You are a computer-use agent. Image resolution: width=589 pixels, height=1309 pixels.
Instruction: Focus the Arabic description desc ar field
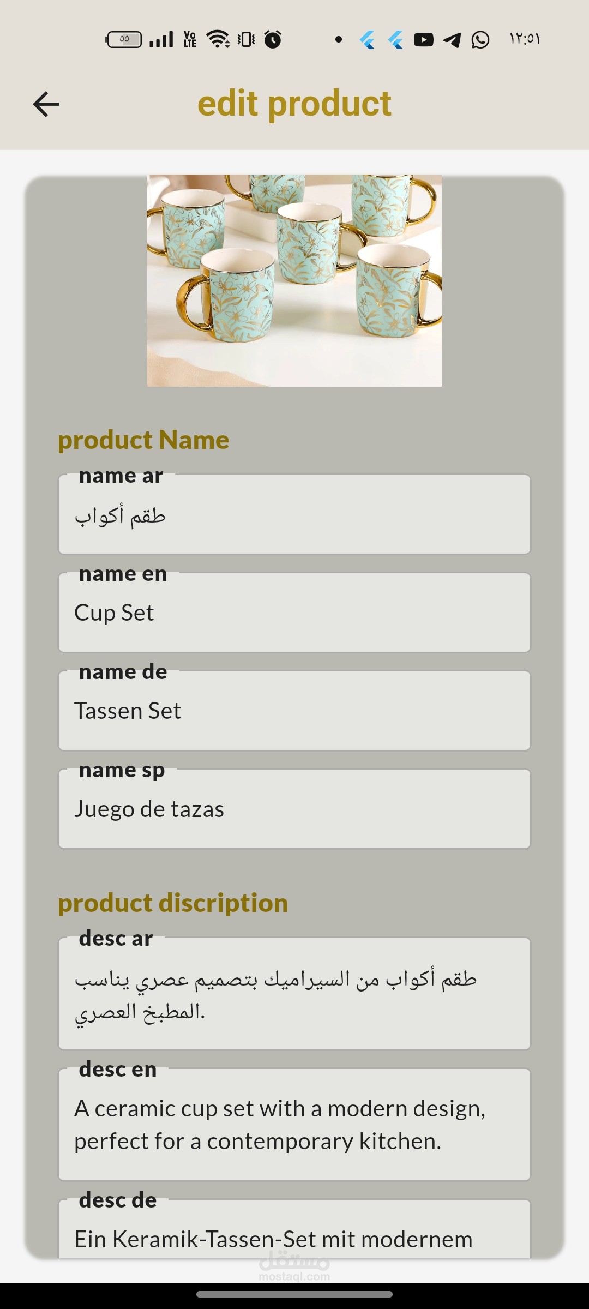[x=294, y=994]
